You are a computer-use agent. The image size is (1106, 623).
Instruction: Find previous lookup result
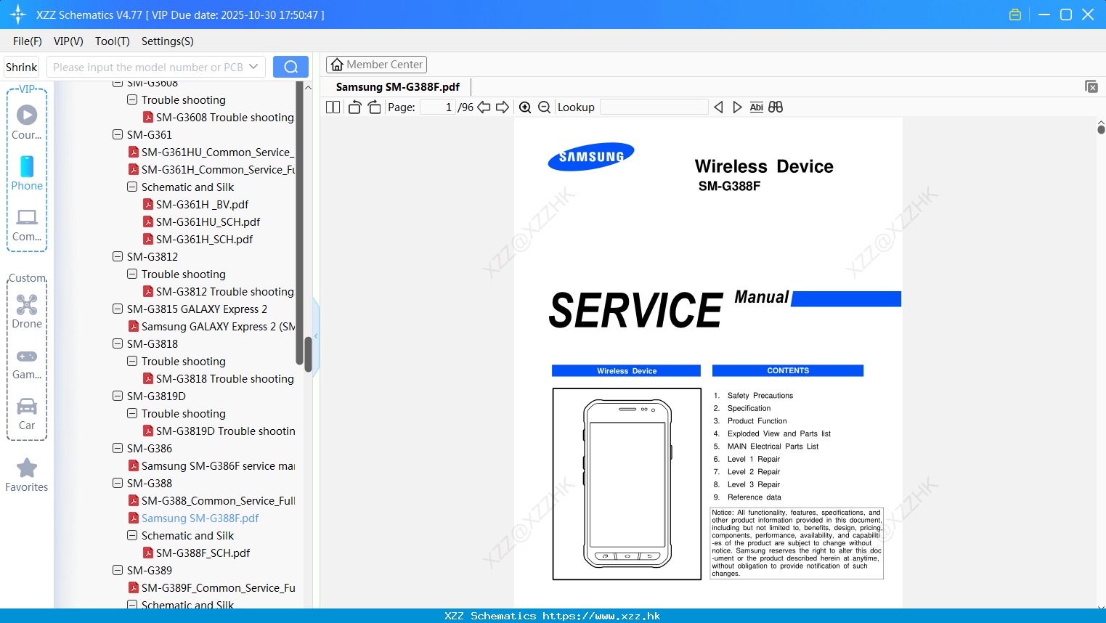(x=718, y=107)
